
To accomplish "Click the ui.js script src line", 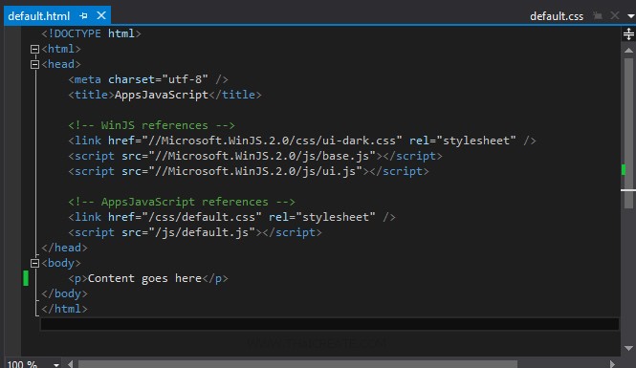I will [249, 171].
